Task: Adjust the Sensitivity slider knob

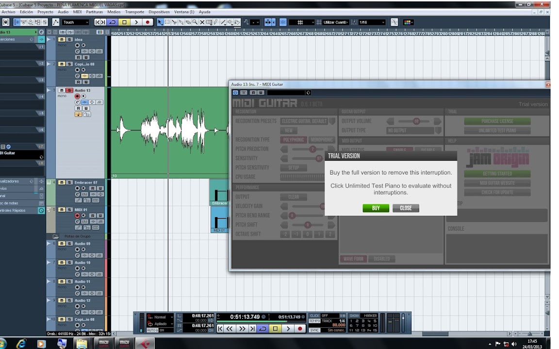Action: coord(319,158)
